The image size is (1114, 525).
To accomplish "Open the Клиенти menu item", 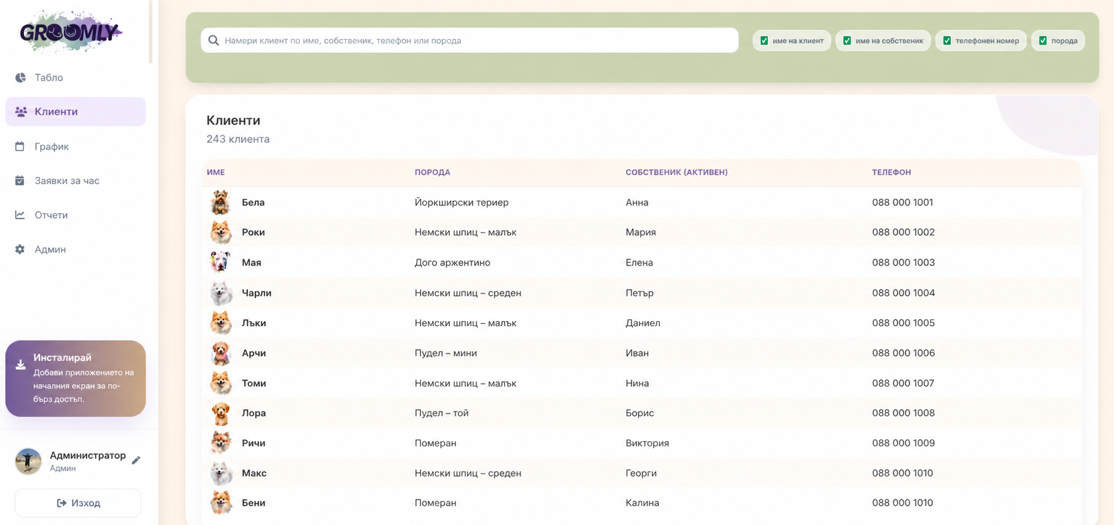I will click(76, 112).
